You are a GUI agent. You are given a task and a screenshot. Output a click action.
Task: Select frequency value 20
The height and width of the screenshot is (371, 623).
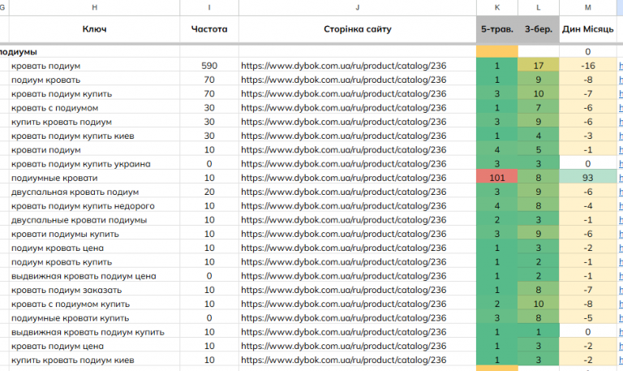tap(209, 192)
